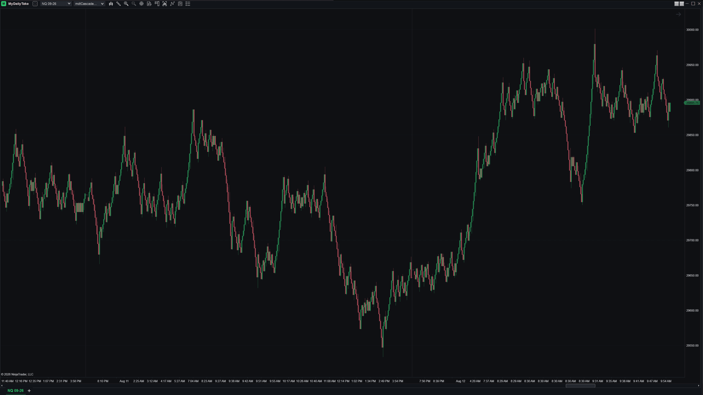Open the properties list icon
The width and height of the screenshot is (703, 395).
188,4
